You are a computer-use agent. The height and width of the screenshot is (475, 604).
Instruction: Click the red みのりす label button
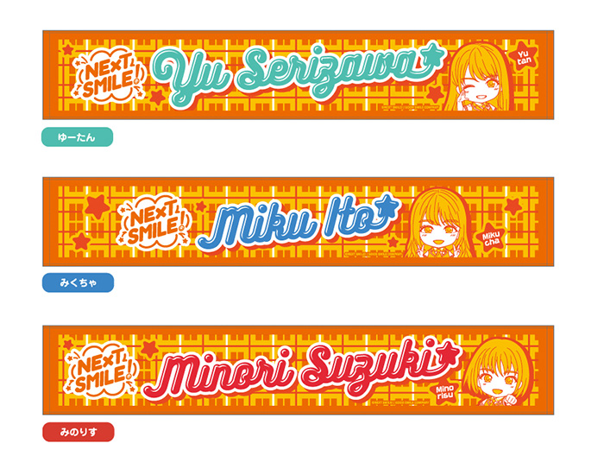tap(79, 432)
